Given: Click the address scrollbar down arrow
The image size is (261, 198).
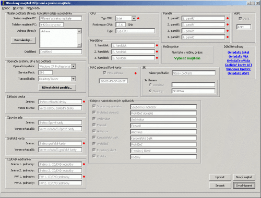Looking at the screenshot, I should pos(79,45).
